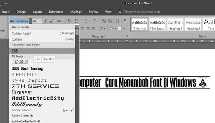Image resolution: width=215 pixels, height=123 pixels.
Task: Open the shading color dropdown arrow
Action: click(x=115, y=28)
